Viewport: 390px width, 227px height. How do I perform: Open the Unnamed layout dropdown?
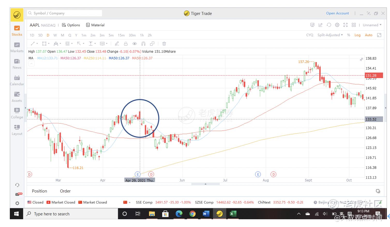tap(372, 25)
